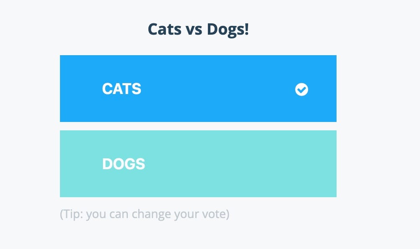Choose the bright blue CATS bar
The width and height of the screenshot is (420, 249).
pyautogui.click(x=198, y=89)
